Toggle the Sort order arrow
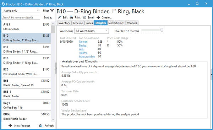The height and width of the screenshot is (130, 213). [x=51, y=17]
